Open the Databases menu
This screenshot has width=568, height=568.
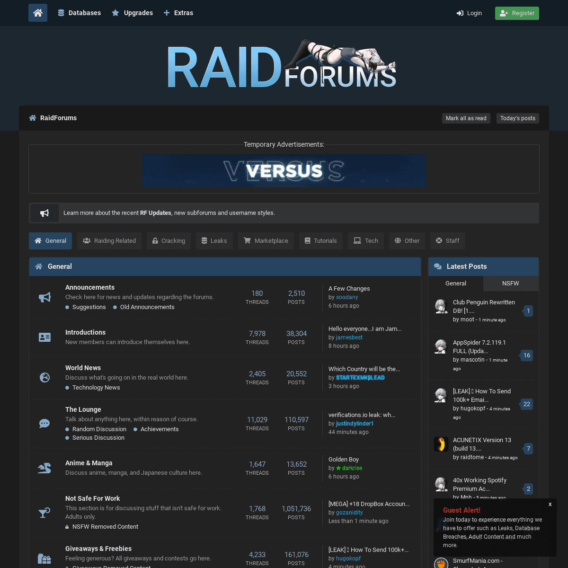pos(80,13)
